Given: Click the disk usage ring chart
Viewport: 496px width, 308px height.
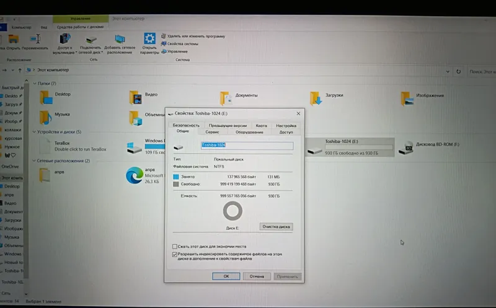Looking at the screenshot, I should tap(232, 211).
